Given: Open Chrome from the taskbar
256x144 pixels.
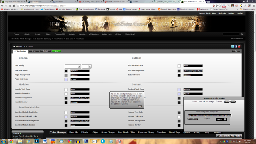Looking at the screenshot, I should [11, 141].
